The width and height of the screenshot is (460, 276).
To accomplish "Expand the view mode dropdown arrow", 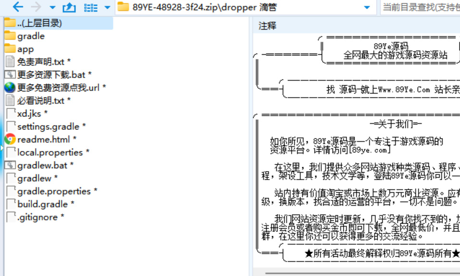I will point(107,8).
